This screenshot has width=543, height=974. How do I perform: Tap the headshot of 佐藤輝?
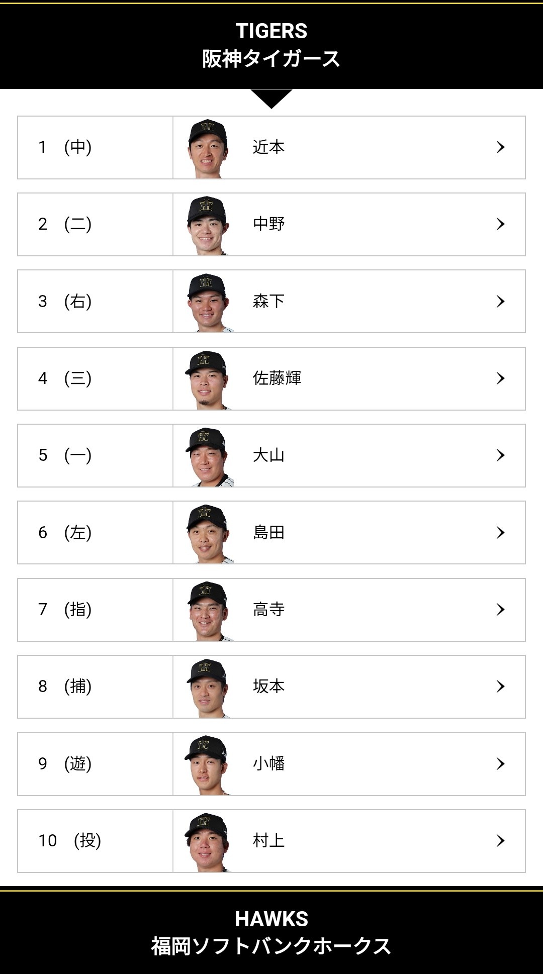tap(207, 379)
